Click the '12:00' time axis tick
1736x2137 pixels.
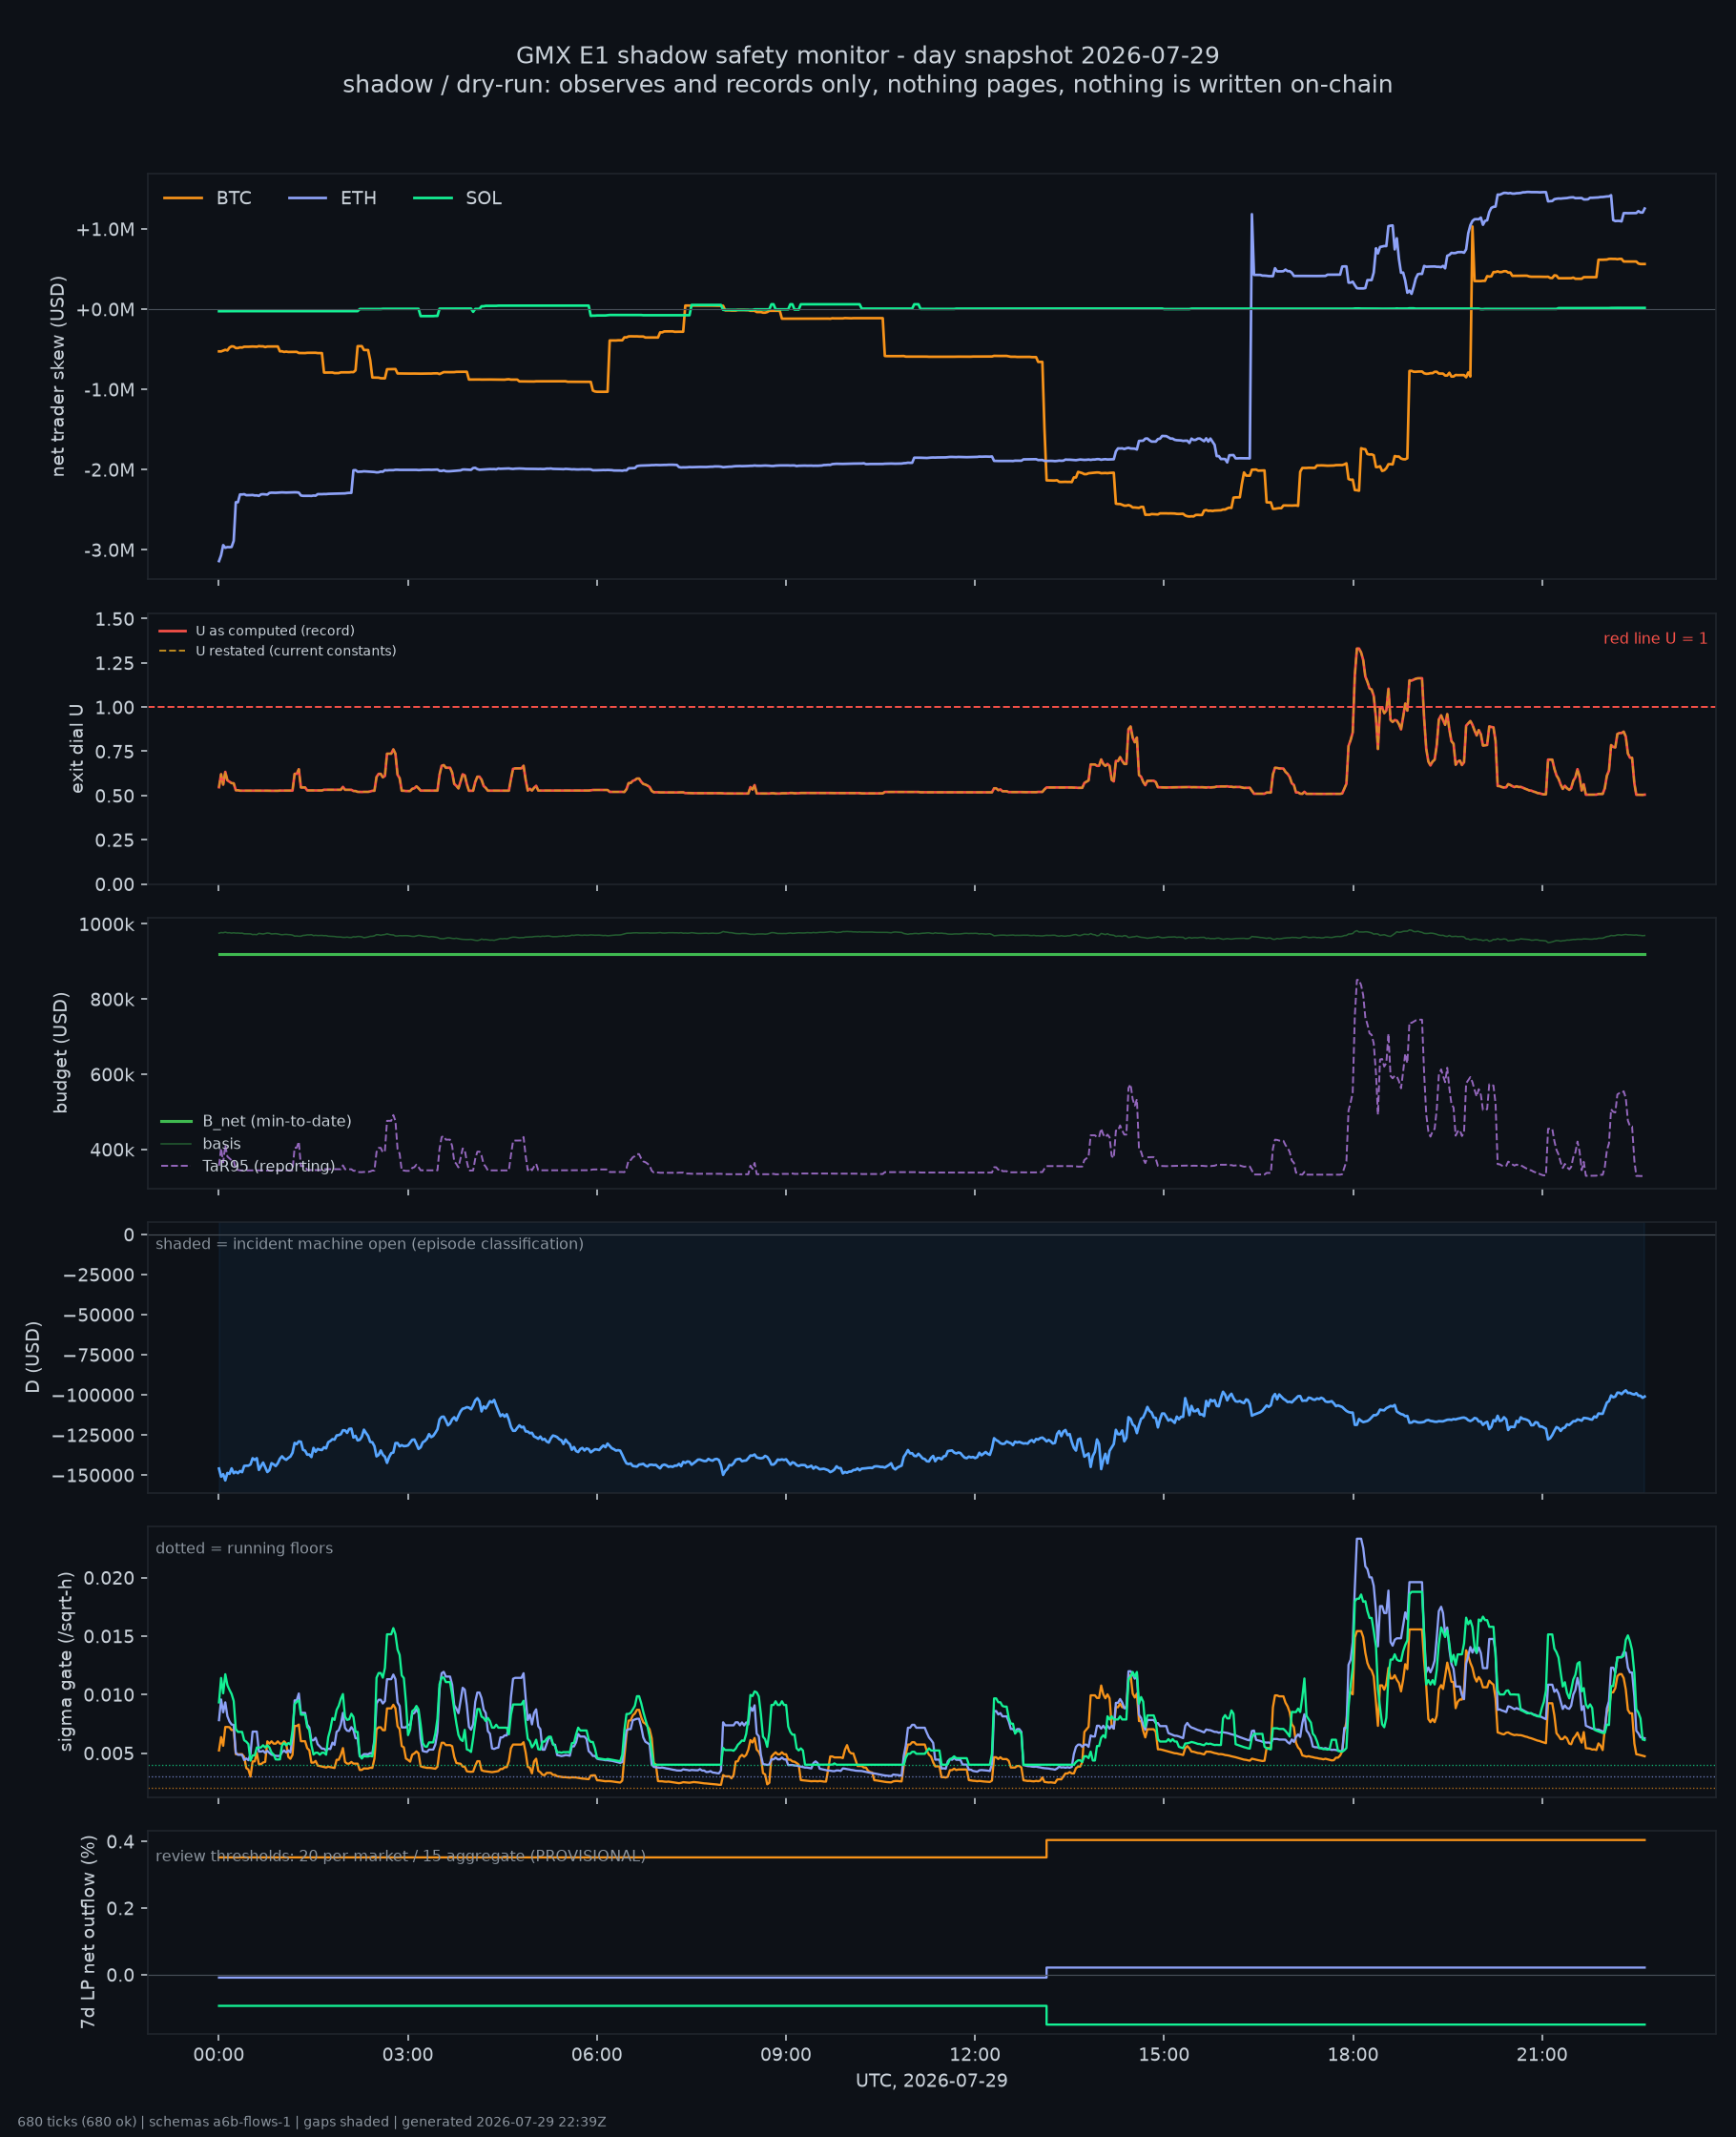click(x=975, y=2055)
